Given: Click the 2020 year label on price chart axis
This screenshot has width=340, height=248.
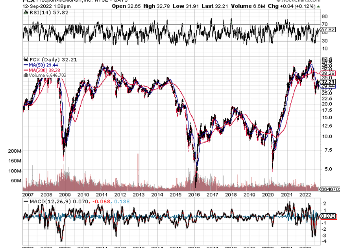Looking at the screenshot, I should click(268, 194).
